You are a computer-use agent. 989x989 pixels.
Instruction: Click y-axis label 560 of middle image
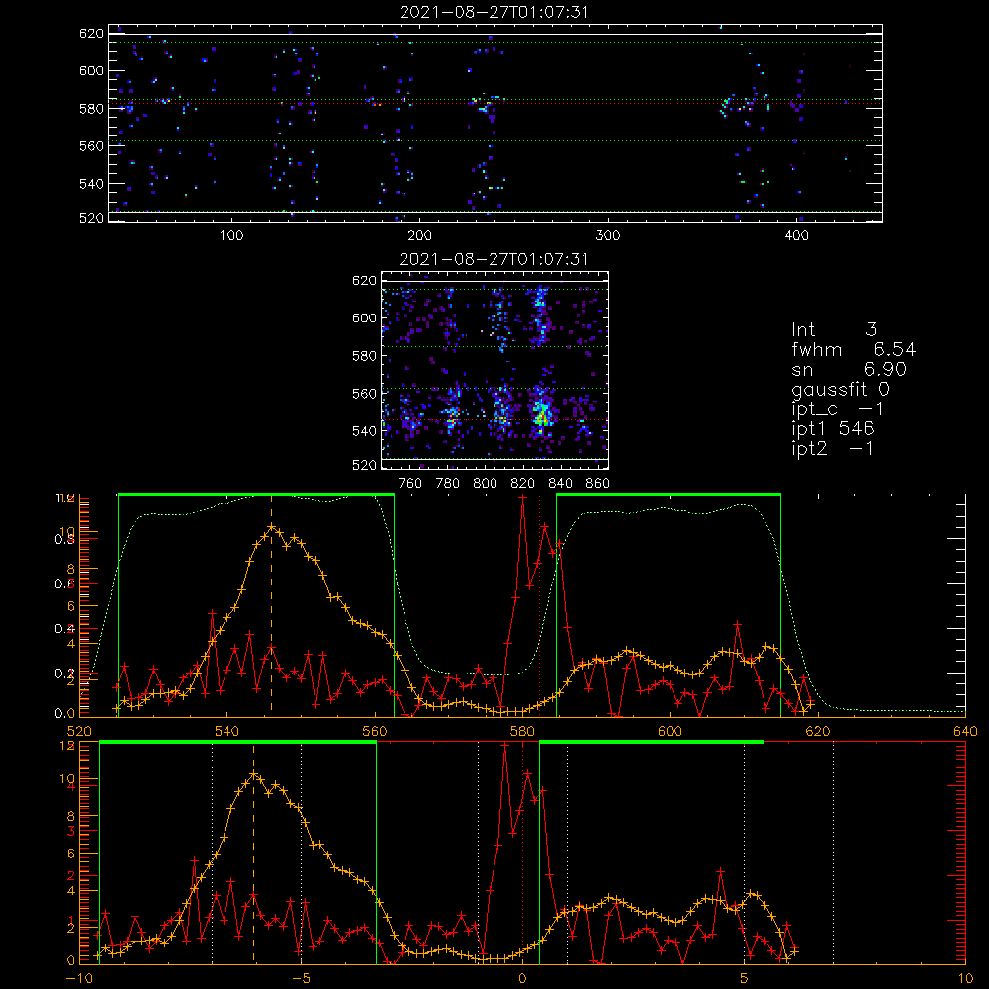365,394
